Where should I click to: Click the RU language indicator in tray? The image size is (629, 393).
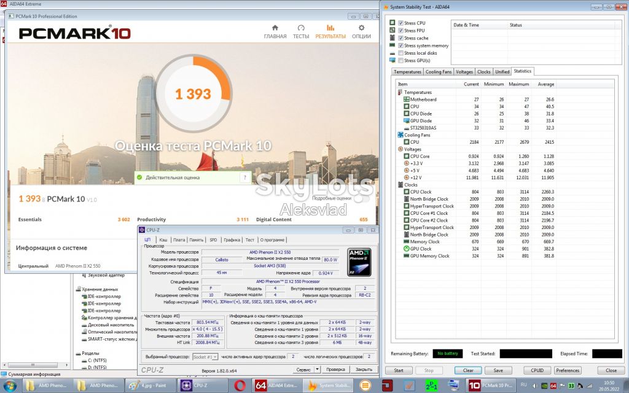(523, 384)
